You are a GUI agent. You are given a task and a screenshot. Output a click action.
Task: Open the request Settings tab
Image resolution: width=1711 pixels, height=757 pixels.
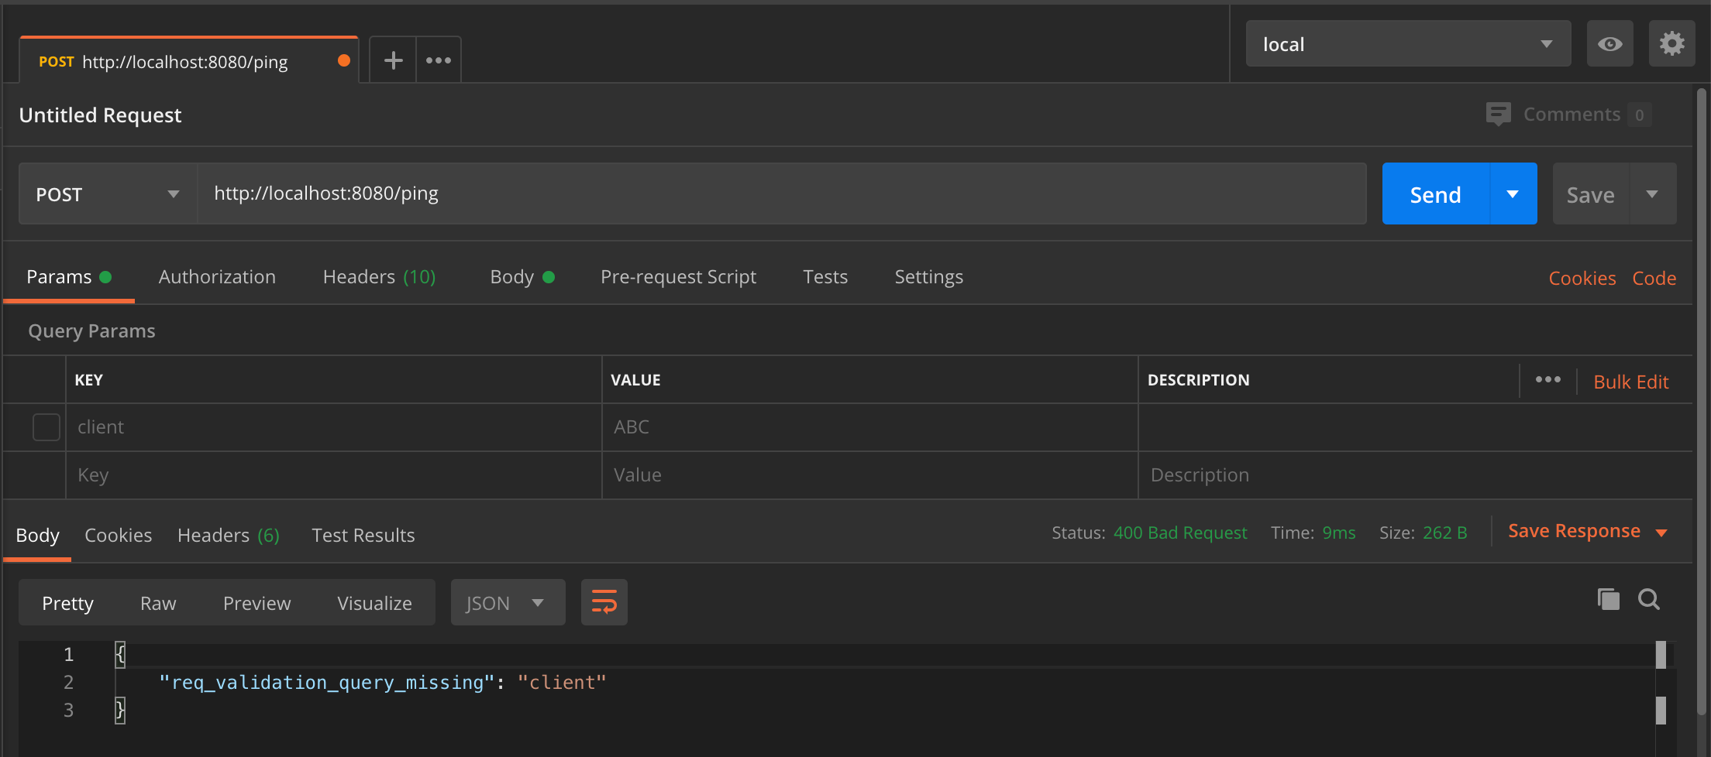[928, 277]
